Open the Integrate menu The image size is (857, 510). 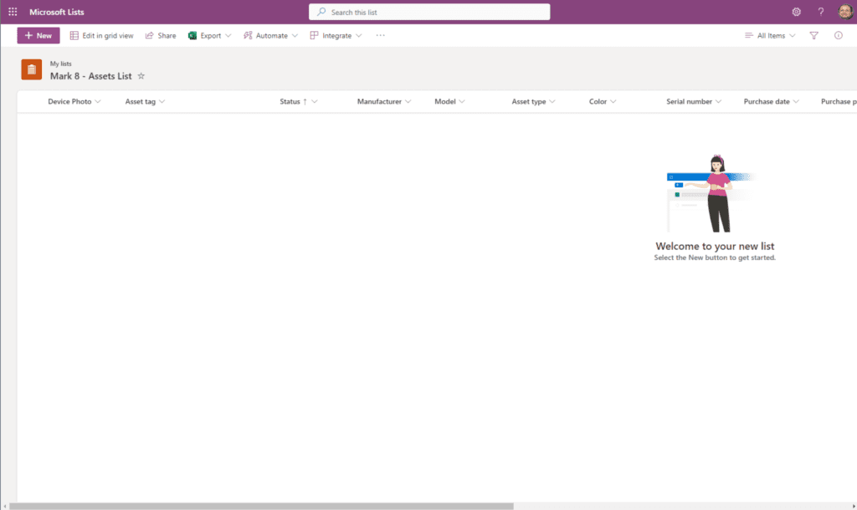[x=336, y=36]
